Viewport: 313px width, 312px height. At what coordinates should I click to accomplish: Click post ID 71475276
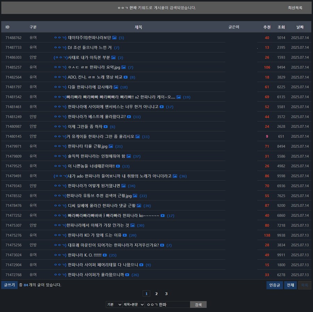tap(13, 235)
